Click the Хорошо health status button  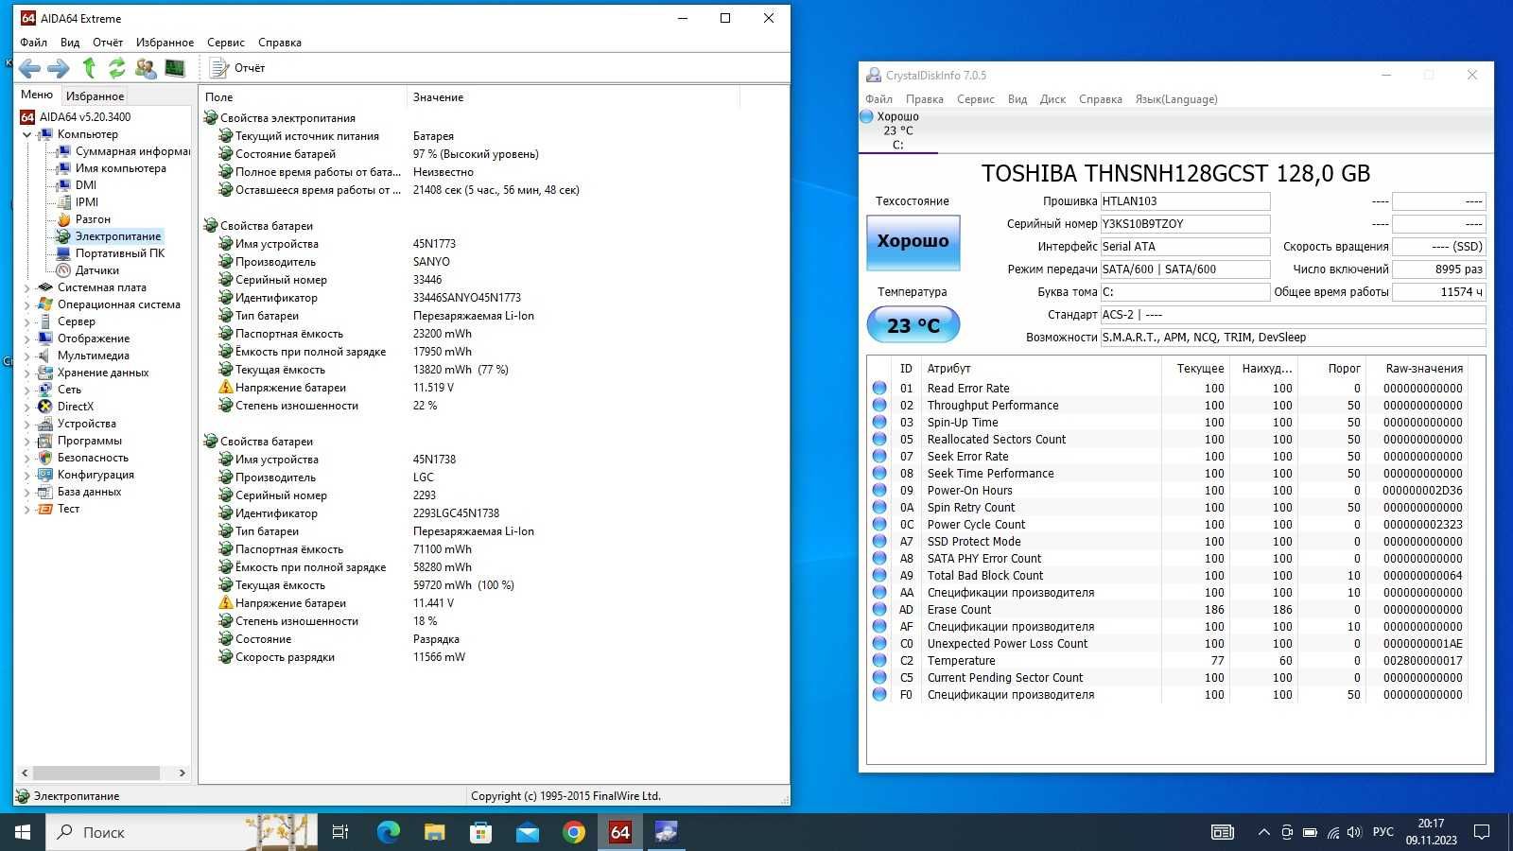pyautogui.click(x=913, y=242)
